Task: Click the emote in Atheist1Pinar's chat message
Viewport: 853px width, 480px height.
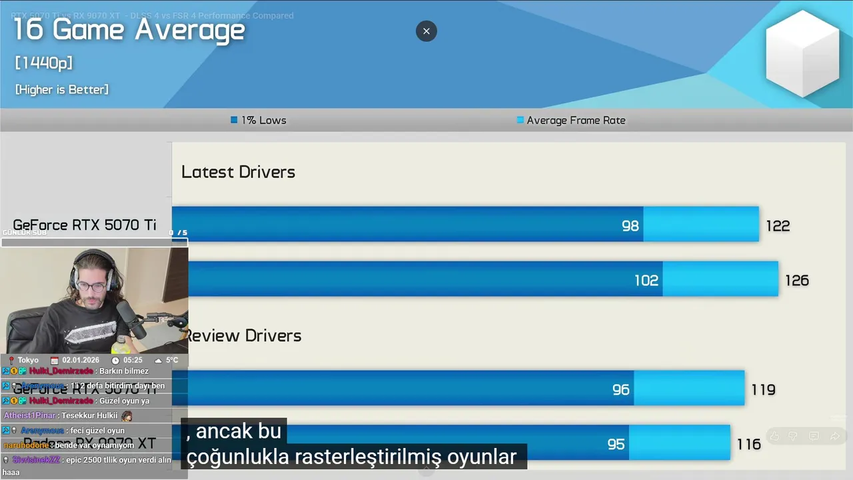Action: click(x=127, y=416)
